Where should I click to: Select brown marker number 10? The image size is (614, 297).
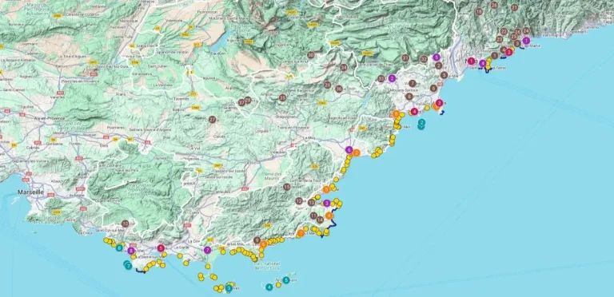point(126,224)
